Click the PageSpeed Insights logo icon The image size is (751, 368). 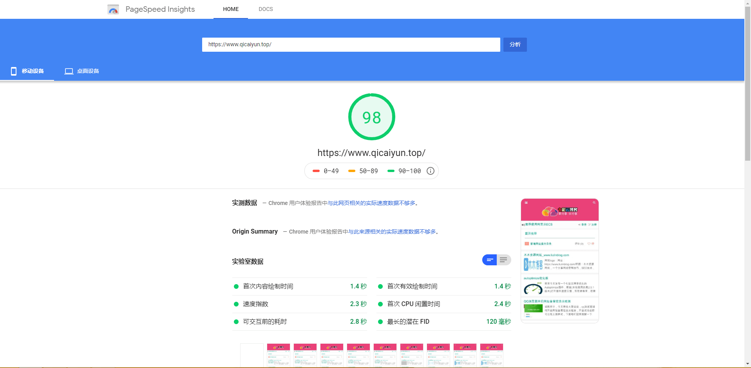coord(113,9)
